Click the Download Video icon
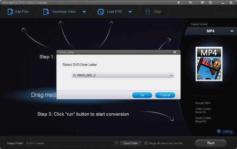 (46, 12)
